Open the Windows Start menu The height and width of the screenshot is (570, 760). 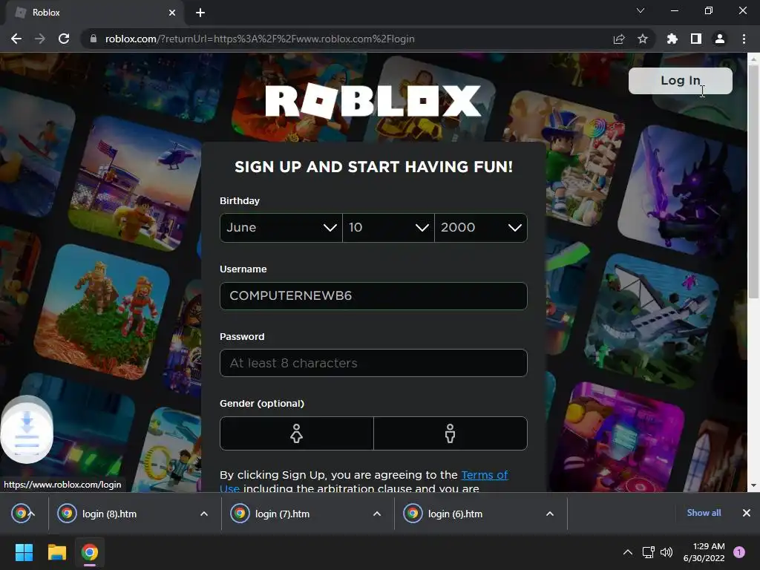pyautogui.click(x=24, y=552)
